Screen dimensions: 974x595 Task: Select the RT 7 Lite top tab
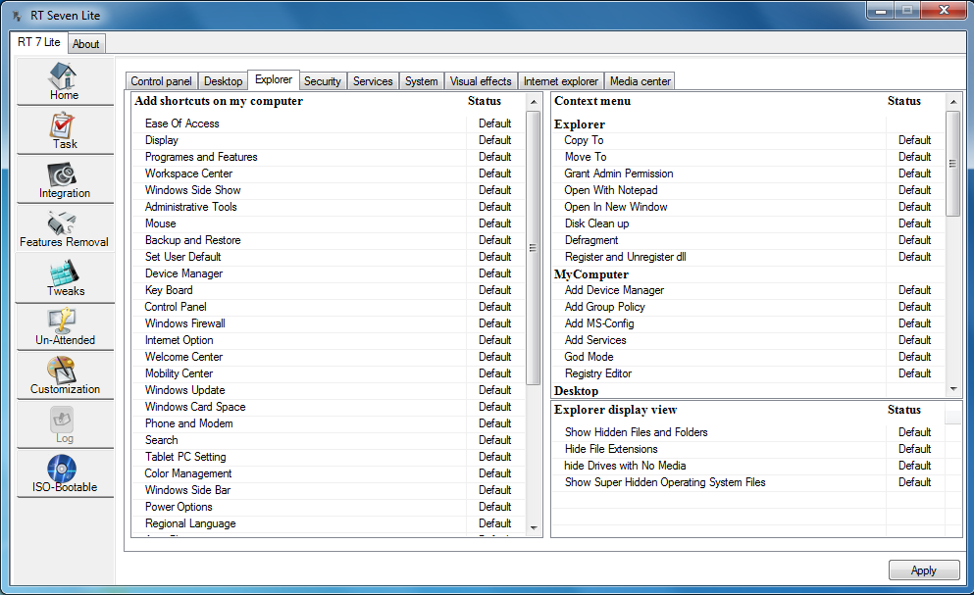(x=38, y=42)
